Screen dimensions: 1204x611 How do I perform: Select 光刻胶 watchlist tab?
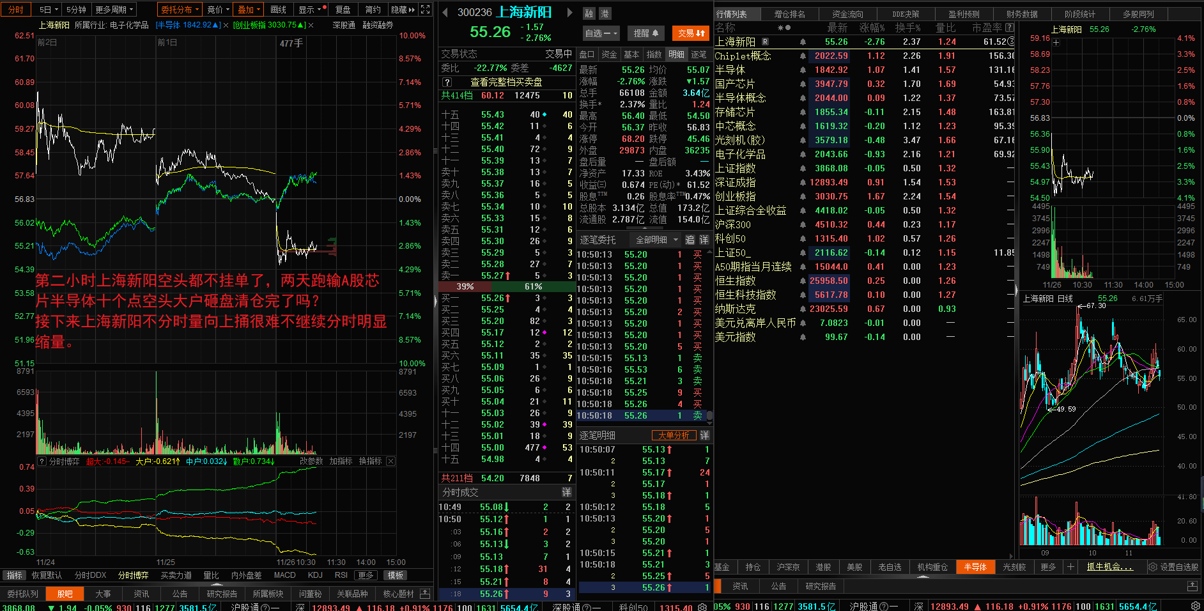coord(1014,567)
